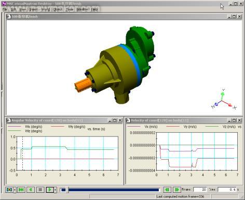
Task: Maximize the Angular Velocity plot window
Action: tap(115, 120)
